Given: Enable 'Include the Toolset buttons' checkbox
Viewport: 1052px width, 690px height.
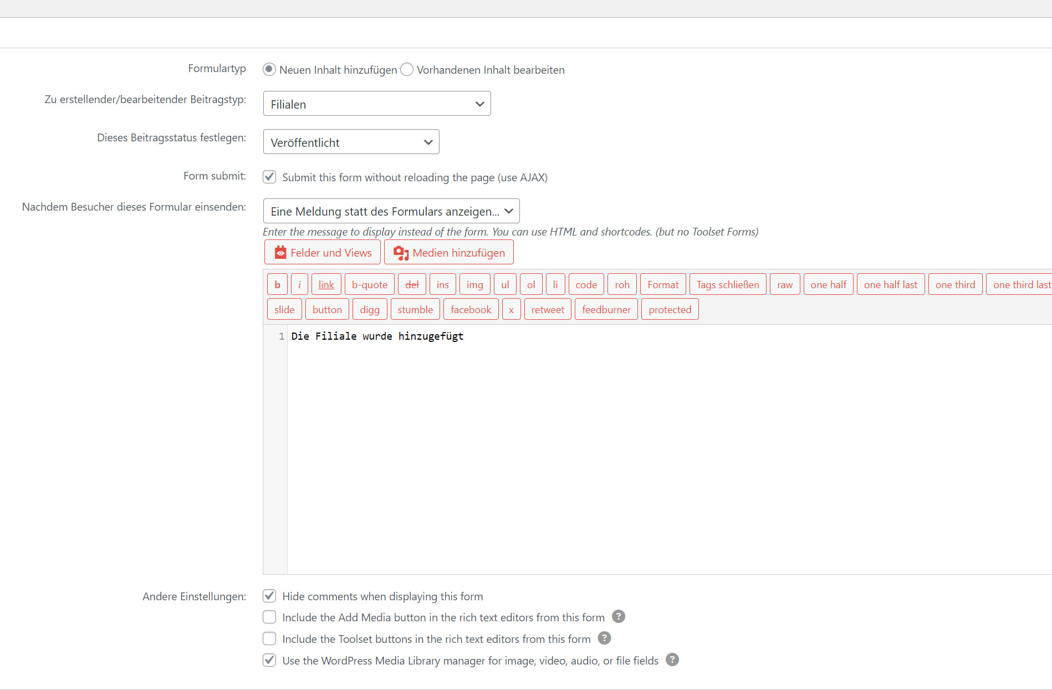Looking at the screenshot, I should point(269,638).
